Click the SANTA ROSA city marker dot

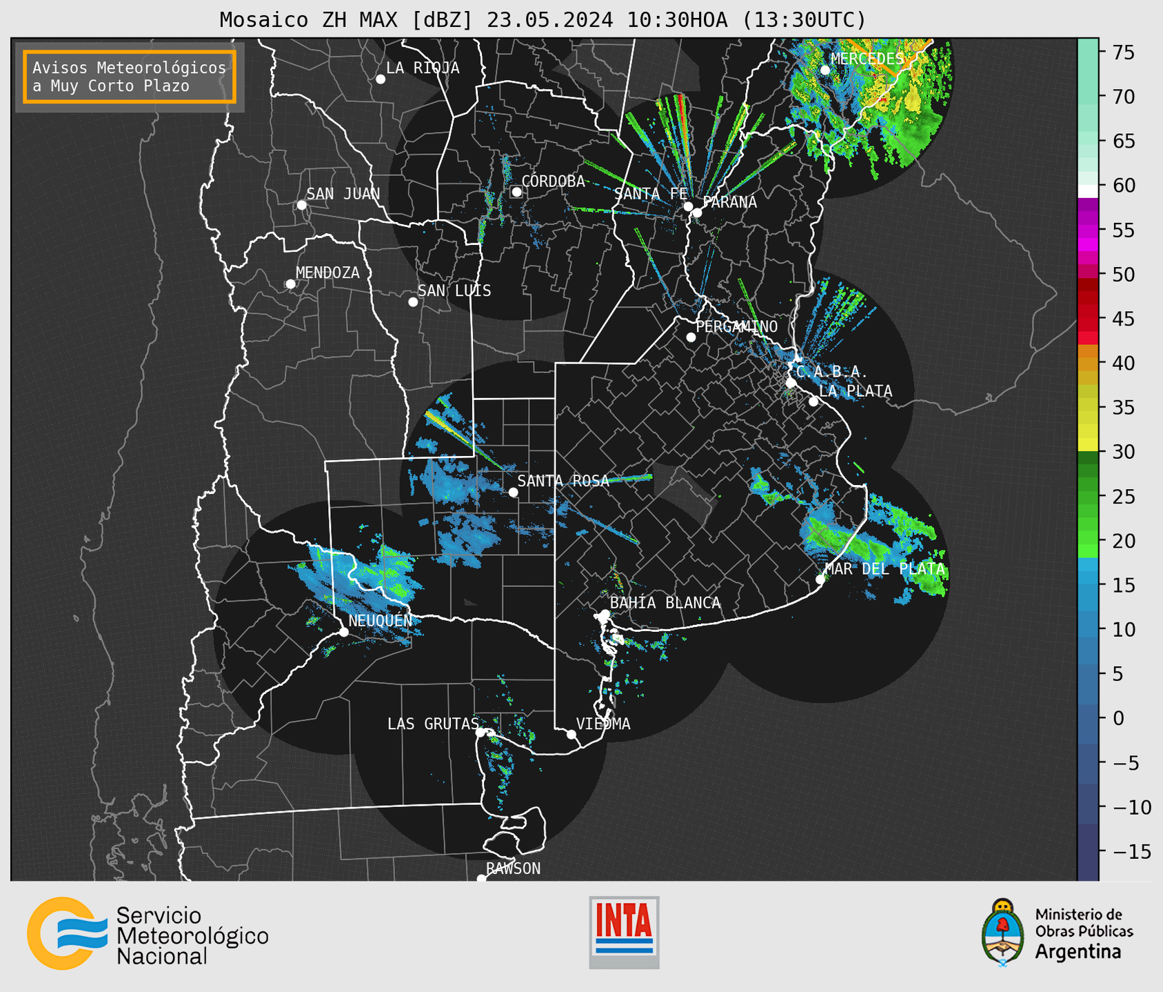coord(514,492)
